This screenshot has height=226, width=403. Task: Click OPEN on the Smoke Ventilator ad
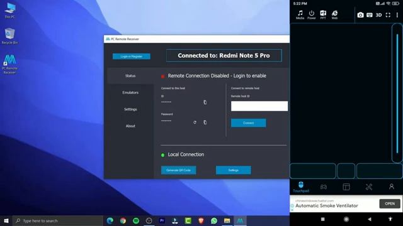click(390, 203)
